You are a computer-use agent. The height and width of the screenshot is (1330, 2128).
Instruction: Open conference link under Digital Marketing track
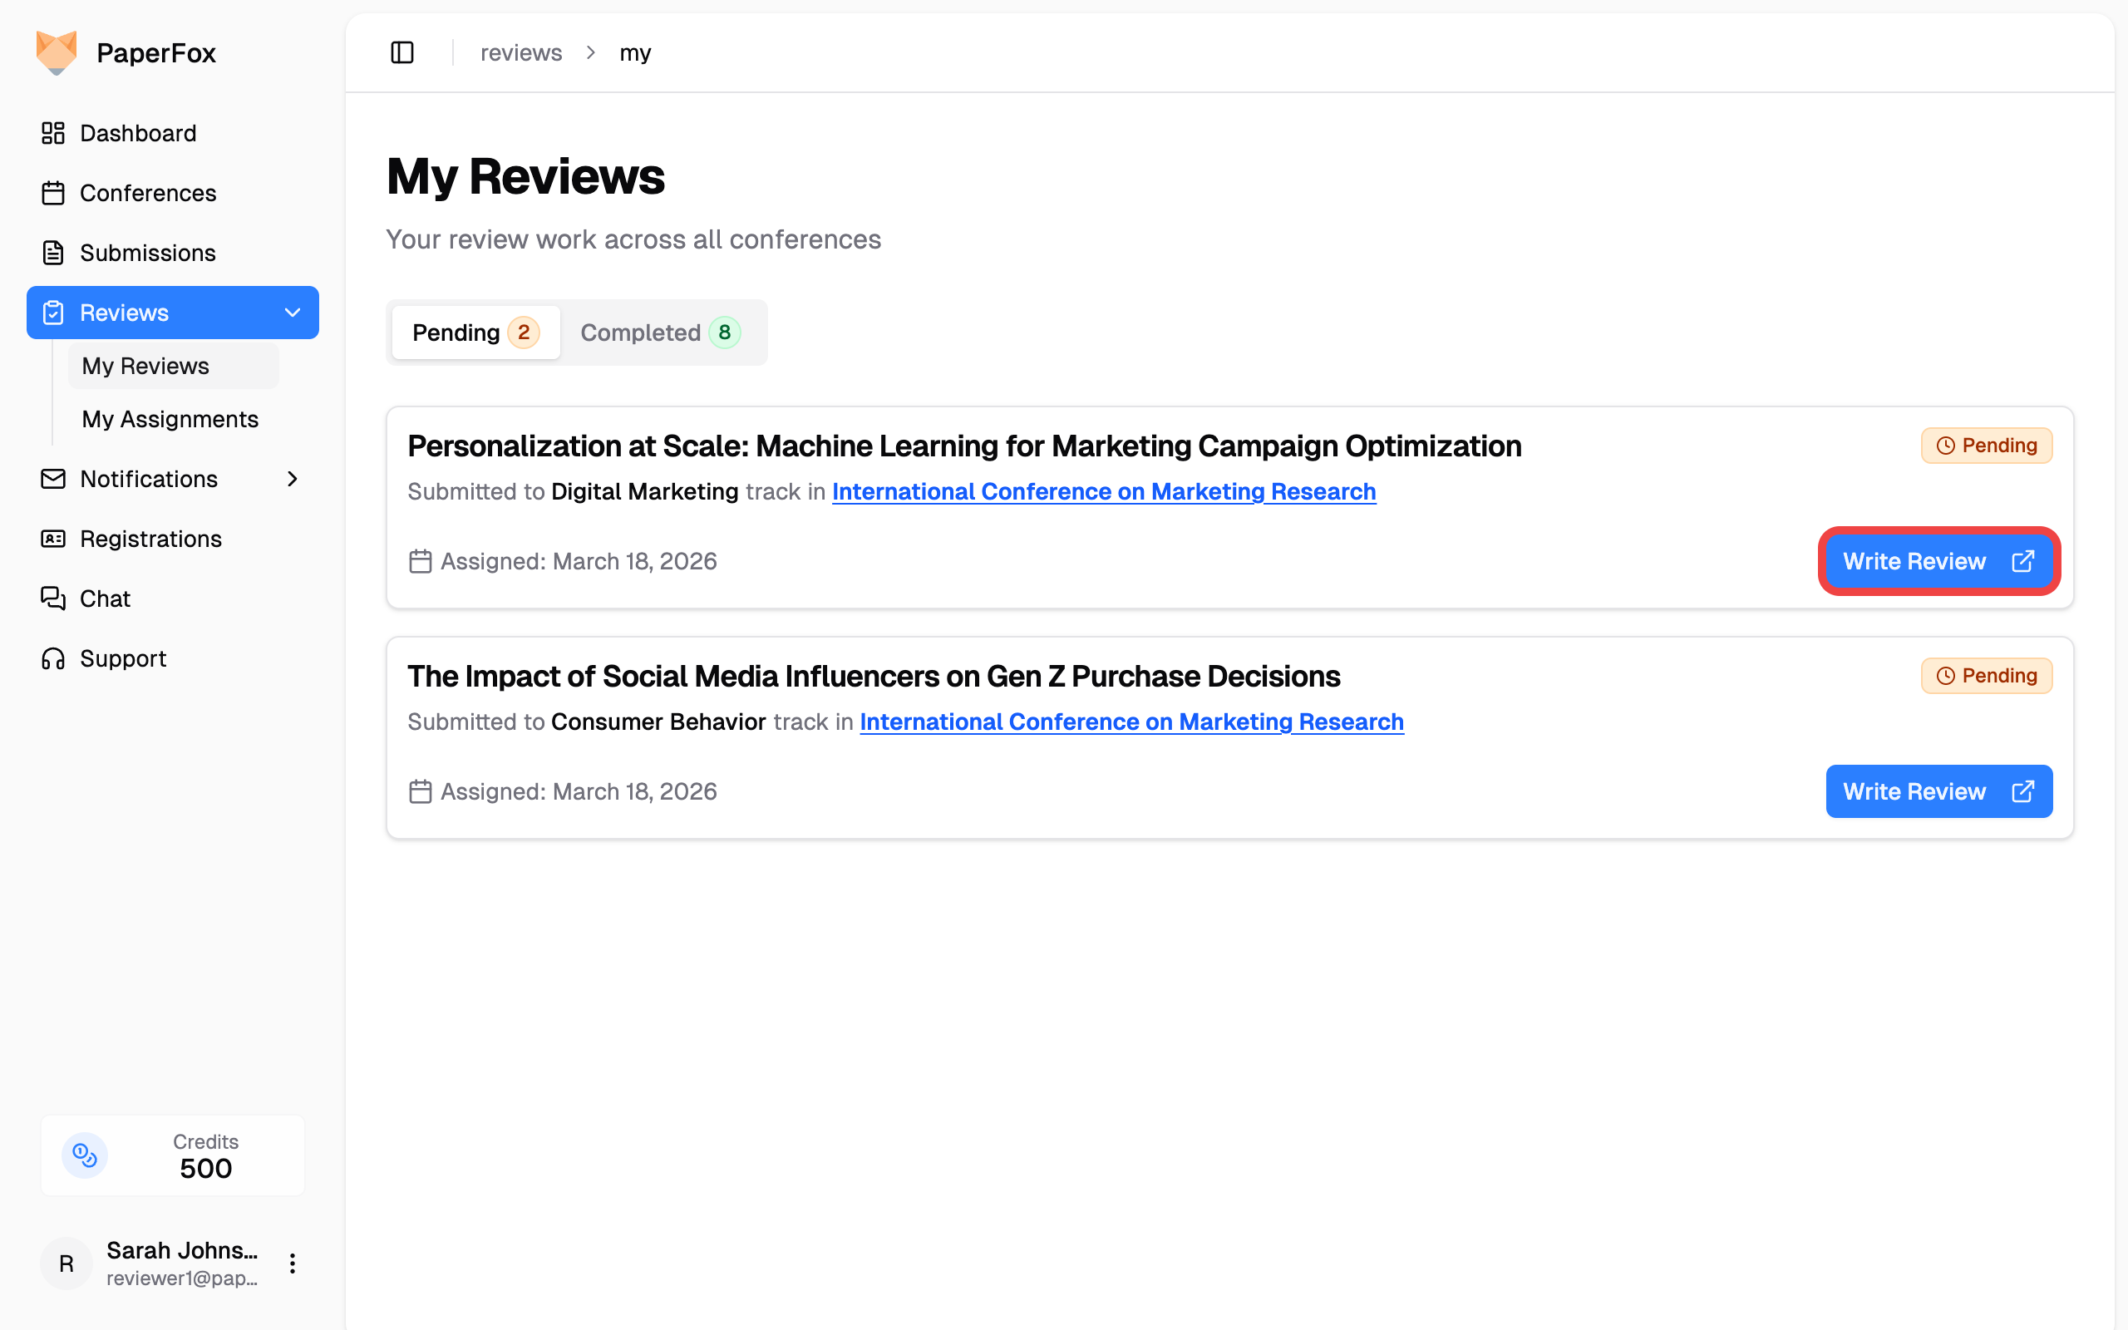[x=1103, y=492]
